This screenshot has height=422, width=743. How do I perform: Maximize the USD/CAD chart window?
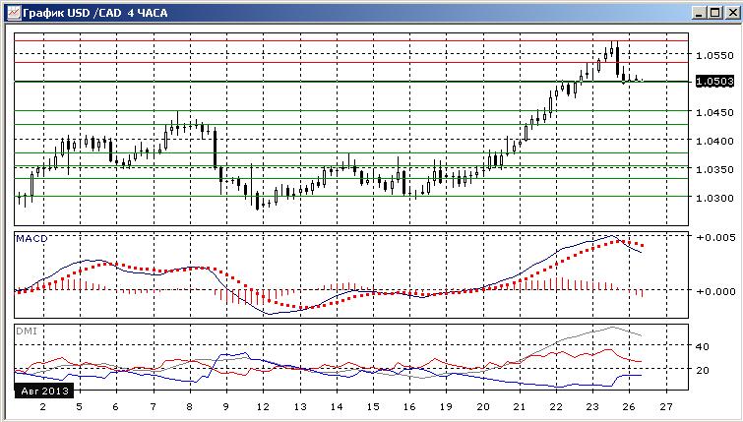[x=715, y=13]
